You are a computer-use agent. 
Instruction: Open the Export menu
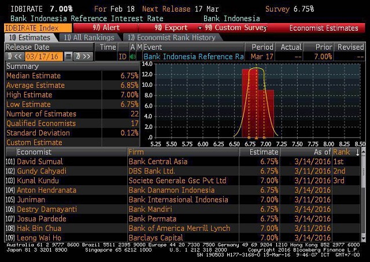click(x=172, y=28)
